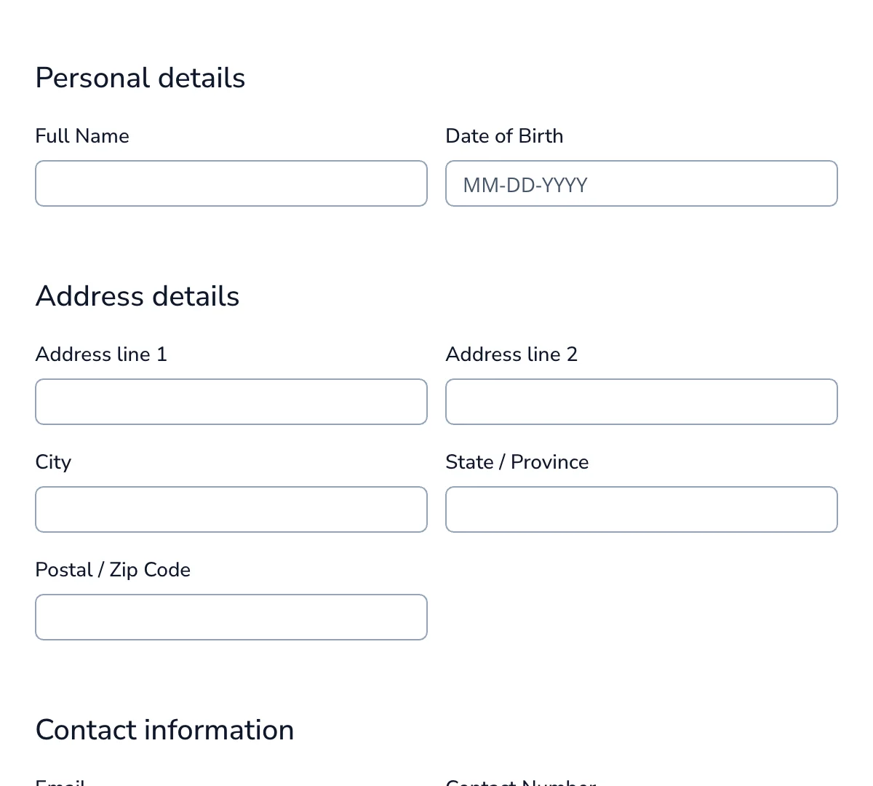The width and height of the screenshot is (873, 786).
Task: Click the Full Name input field
Action: (231, 183)
